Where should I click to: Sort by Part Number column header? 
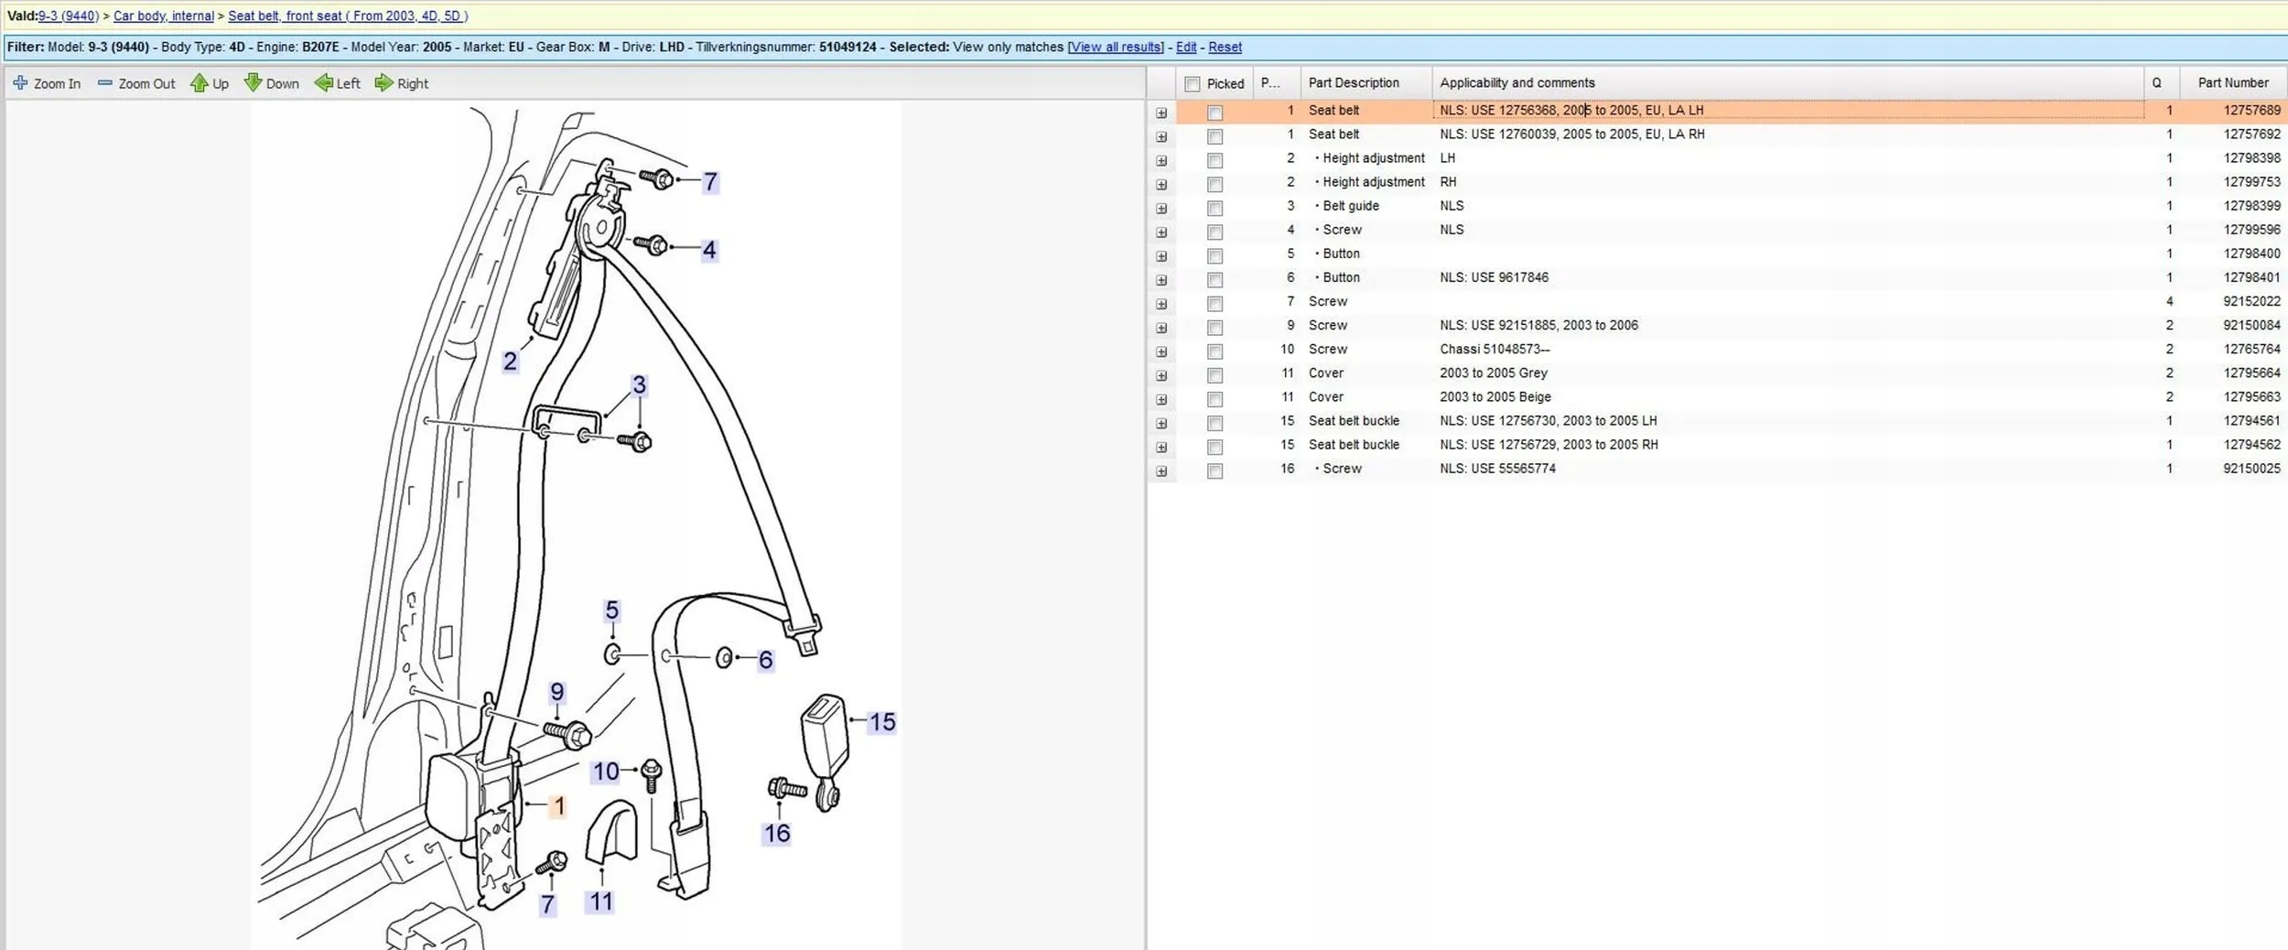tap(2233, 82)
